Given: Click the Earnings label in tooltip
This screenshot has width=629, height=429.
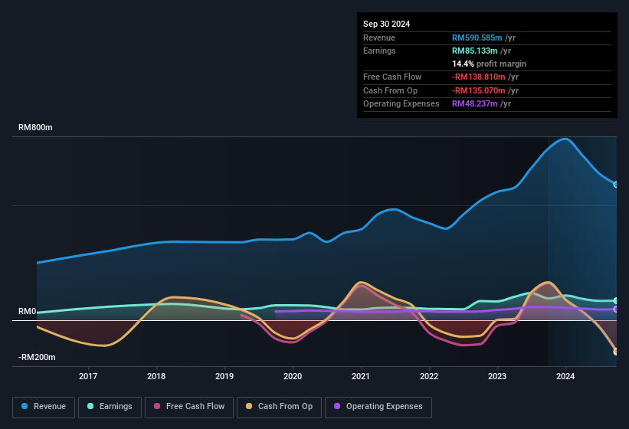Looking at the screenshot, I should click(x=379, y=51).
